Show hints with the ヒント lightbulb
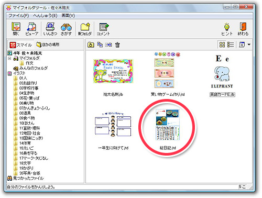Image resolution: width=262 pixels, height=198 pixels. 227,29
